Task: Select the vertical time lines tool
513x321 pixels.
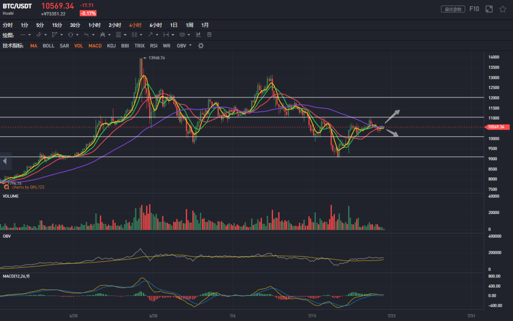Action: pos(134,35)
